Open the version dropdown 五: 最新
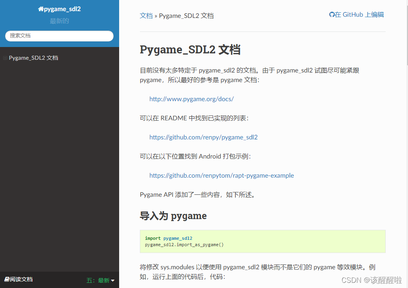Screen dimensions: 408x288 [100, 280]
